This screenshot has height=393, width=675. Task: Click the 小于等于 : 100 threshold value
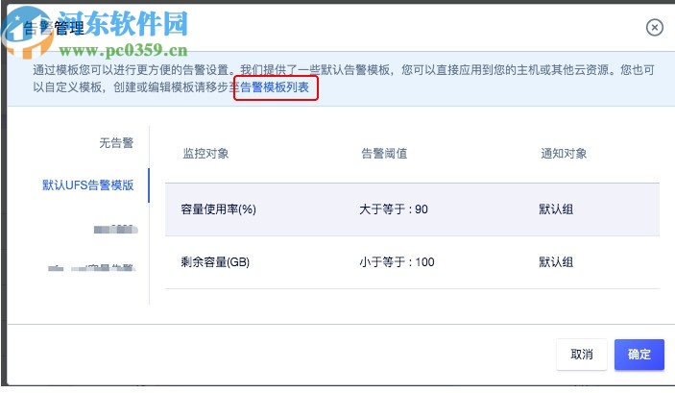click(x=397, y=262)
